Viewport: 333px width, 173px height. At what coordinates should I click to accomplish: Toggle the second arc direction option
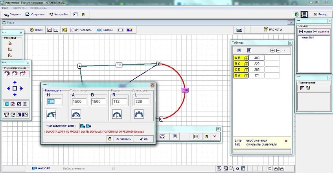88,126
